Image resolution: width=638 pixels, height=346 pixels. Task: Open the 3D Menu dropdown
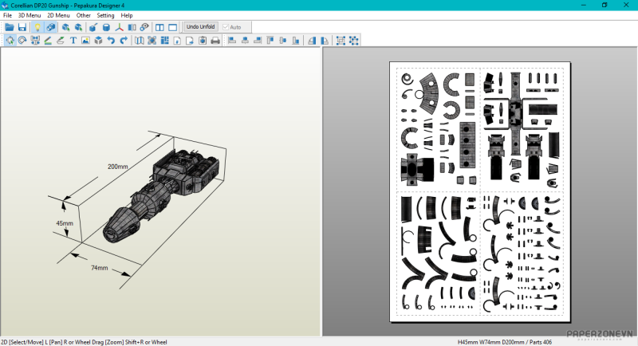(x=30, y=15)
